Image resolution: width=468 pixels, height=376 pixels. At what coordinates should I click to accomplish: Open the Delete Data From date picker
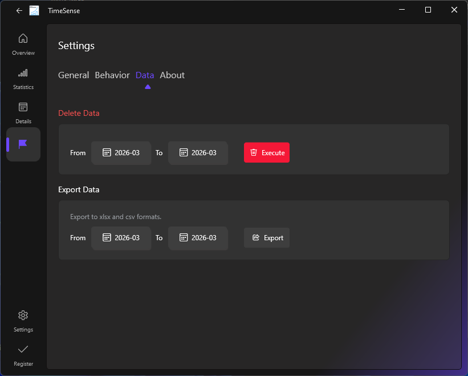point(121,152)
